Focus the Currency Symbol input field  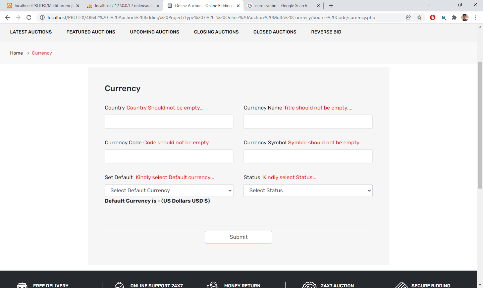pyautogui.click(x=308, y=156)
